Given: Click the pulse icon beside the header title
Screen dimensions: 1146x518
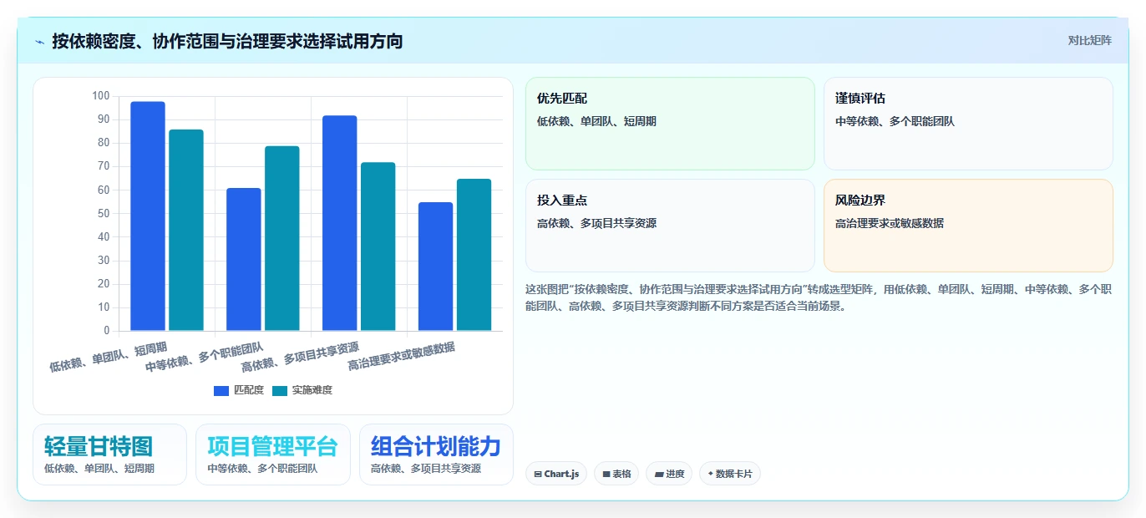Looking at the screenshot, I should point(39,41).
